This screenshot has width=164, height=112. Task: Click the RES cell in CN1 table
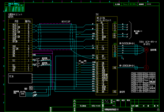pos(103,65)
